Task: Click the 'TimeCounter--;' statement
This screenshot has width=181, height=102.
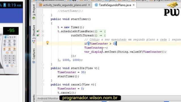Action: (96, 48)
